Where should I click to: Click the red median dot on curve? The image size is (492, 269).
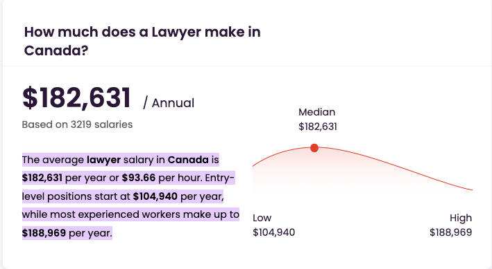314,148
